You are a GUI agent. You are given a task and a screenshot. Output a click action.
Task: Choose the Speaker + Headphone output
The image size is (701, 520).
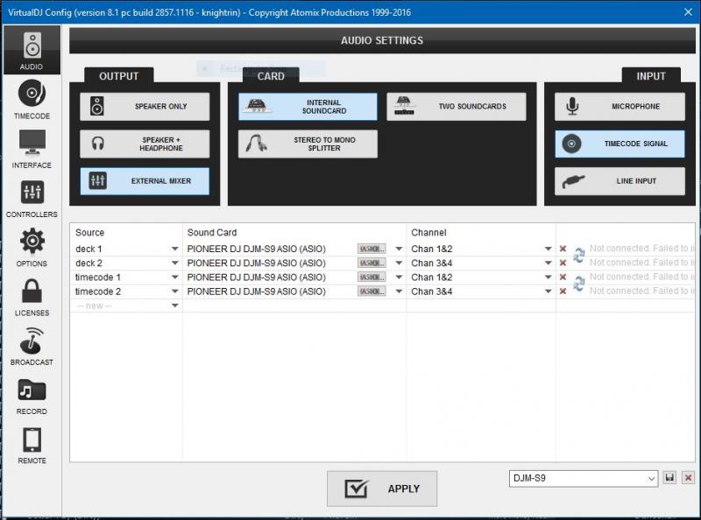[145, 144]
